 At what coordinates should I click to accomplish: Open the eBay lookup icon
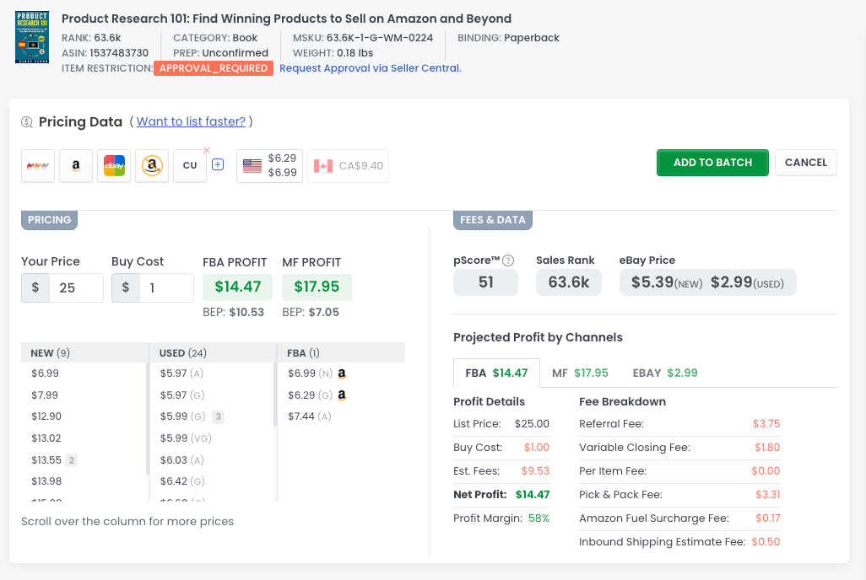point(114,166)
